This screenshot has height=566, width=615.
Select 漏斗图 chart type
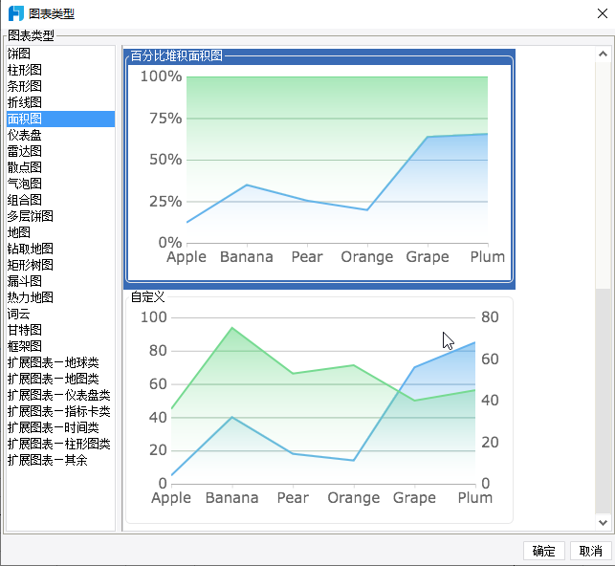tap(61, 281)
